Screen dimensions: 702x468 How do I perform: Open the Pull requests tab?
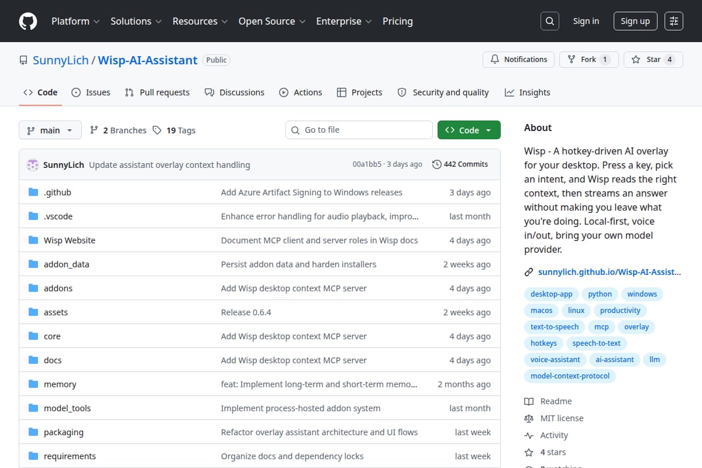pyautogui.click(x=157, y=92)
